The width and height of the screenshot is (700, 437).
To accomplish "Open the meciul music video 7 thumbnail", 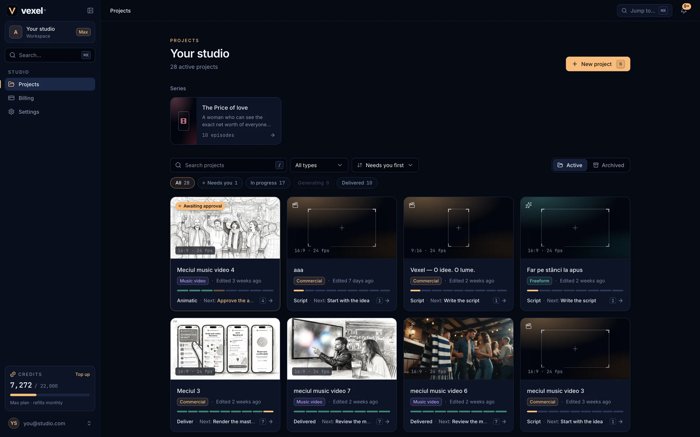I will point(342,349).
